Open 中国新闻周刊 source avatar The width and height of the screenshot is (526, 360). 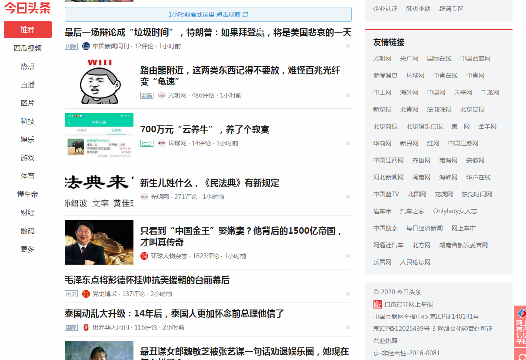click(x=86, y=46)
